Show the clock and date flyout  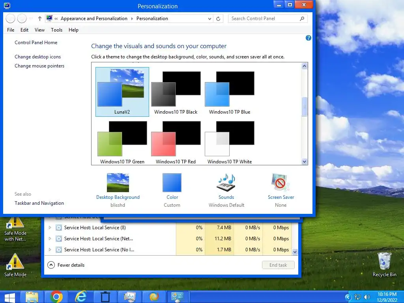387,297
